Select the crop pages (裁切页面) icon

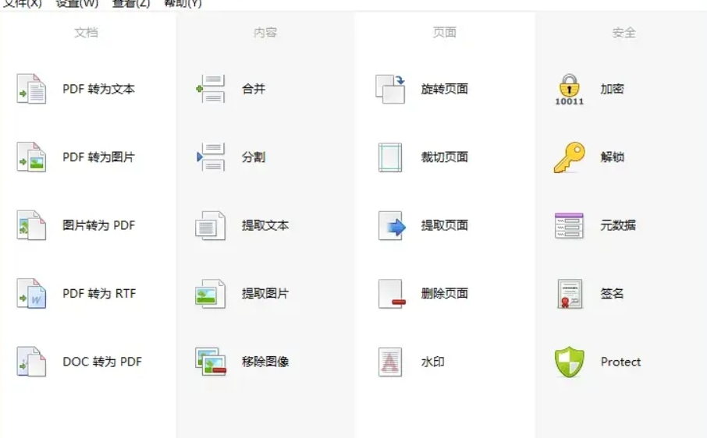[390, 157]
